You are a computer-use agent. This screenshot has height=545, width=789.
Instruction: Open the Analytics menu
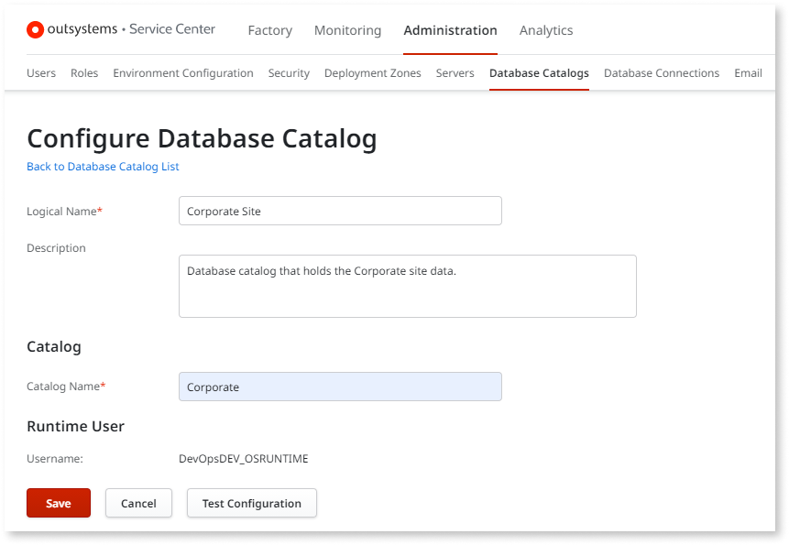(x=546, y=30)
